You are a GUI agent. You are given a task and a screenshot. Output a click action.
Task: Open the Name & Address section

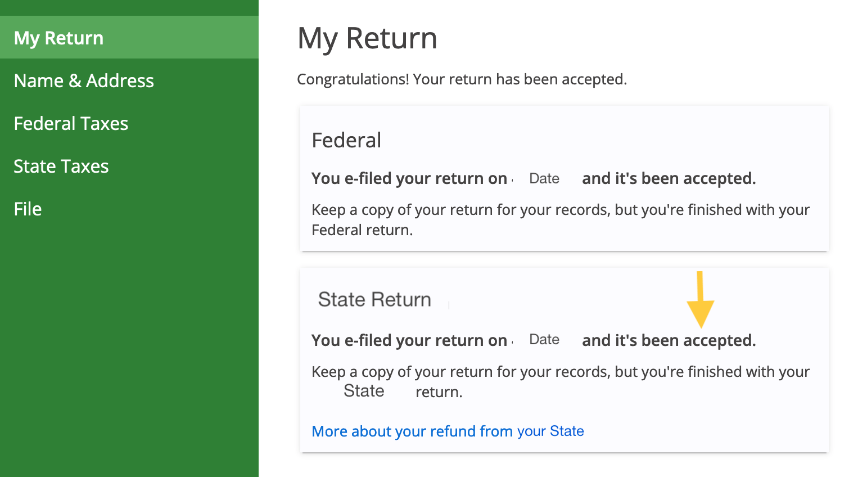84,80
